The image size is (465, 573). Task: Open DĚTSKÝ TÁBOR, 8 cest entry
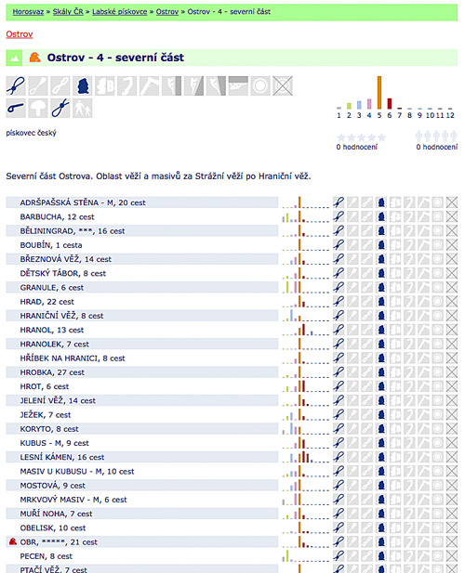(63, 273)
